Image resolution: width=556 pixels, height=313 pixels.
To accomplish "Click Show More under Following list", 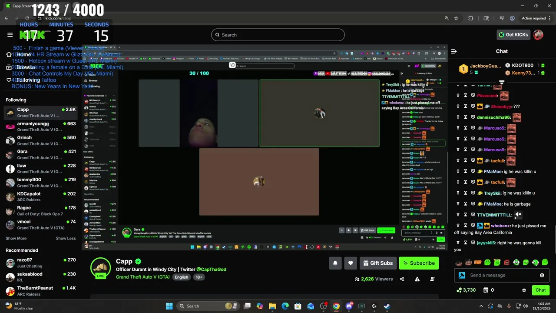I will tap(16, 238).
